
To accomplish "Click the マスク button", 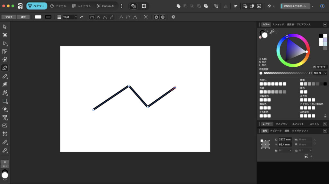I will click(x=9, y=17).
